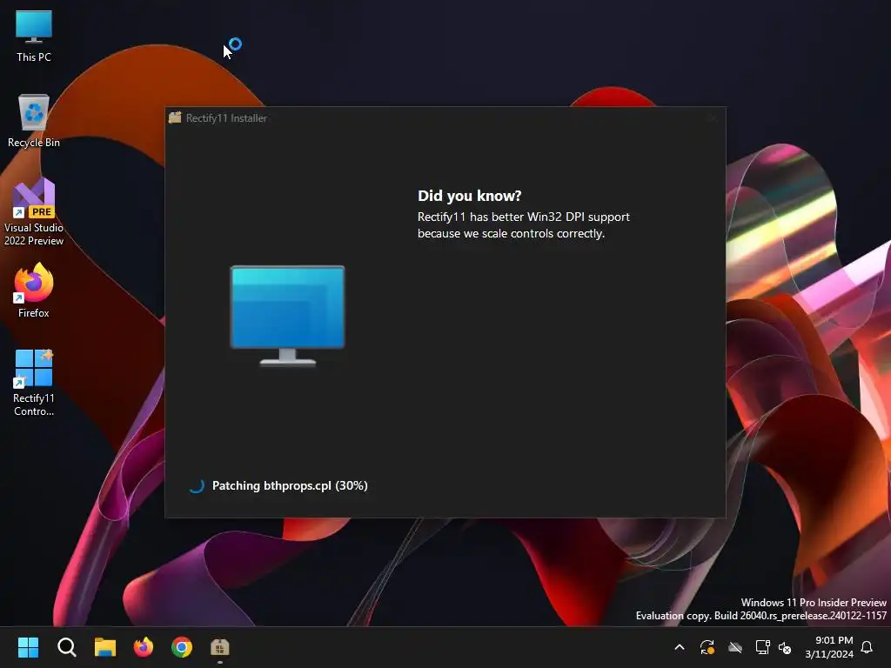Select Visual Studio 2022 Preview shortcut
Image resolution: width=891 pixels, height=668 pixels.
tap(34, 212)
